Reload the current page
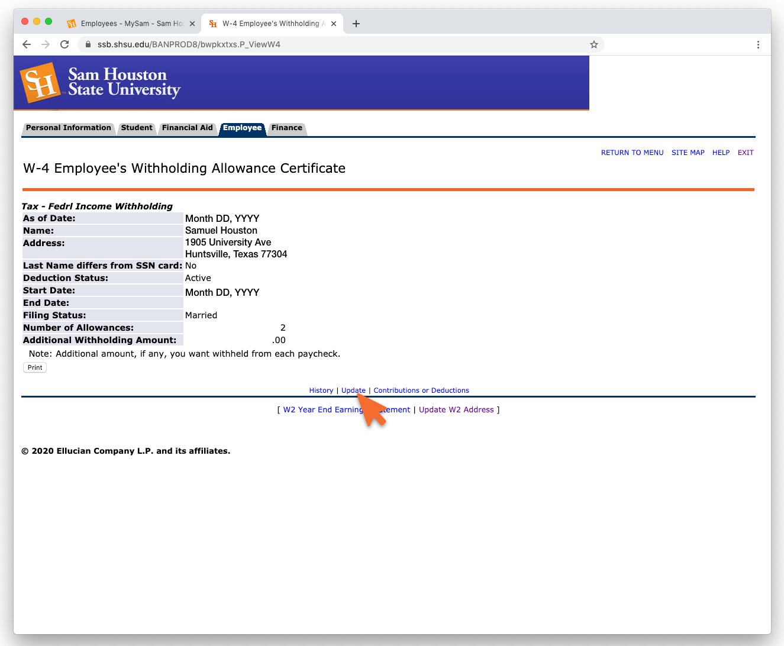 (x=64, y=44)
